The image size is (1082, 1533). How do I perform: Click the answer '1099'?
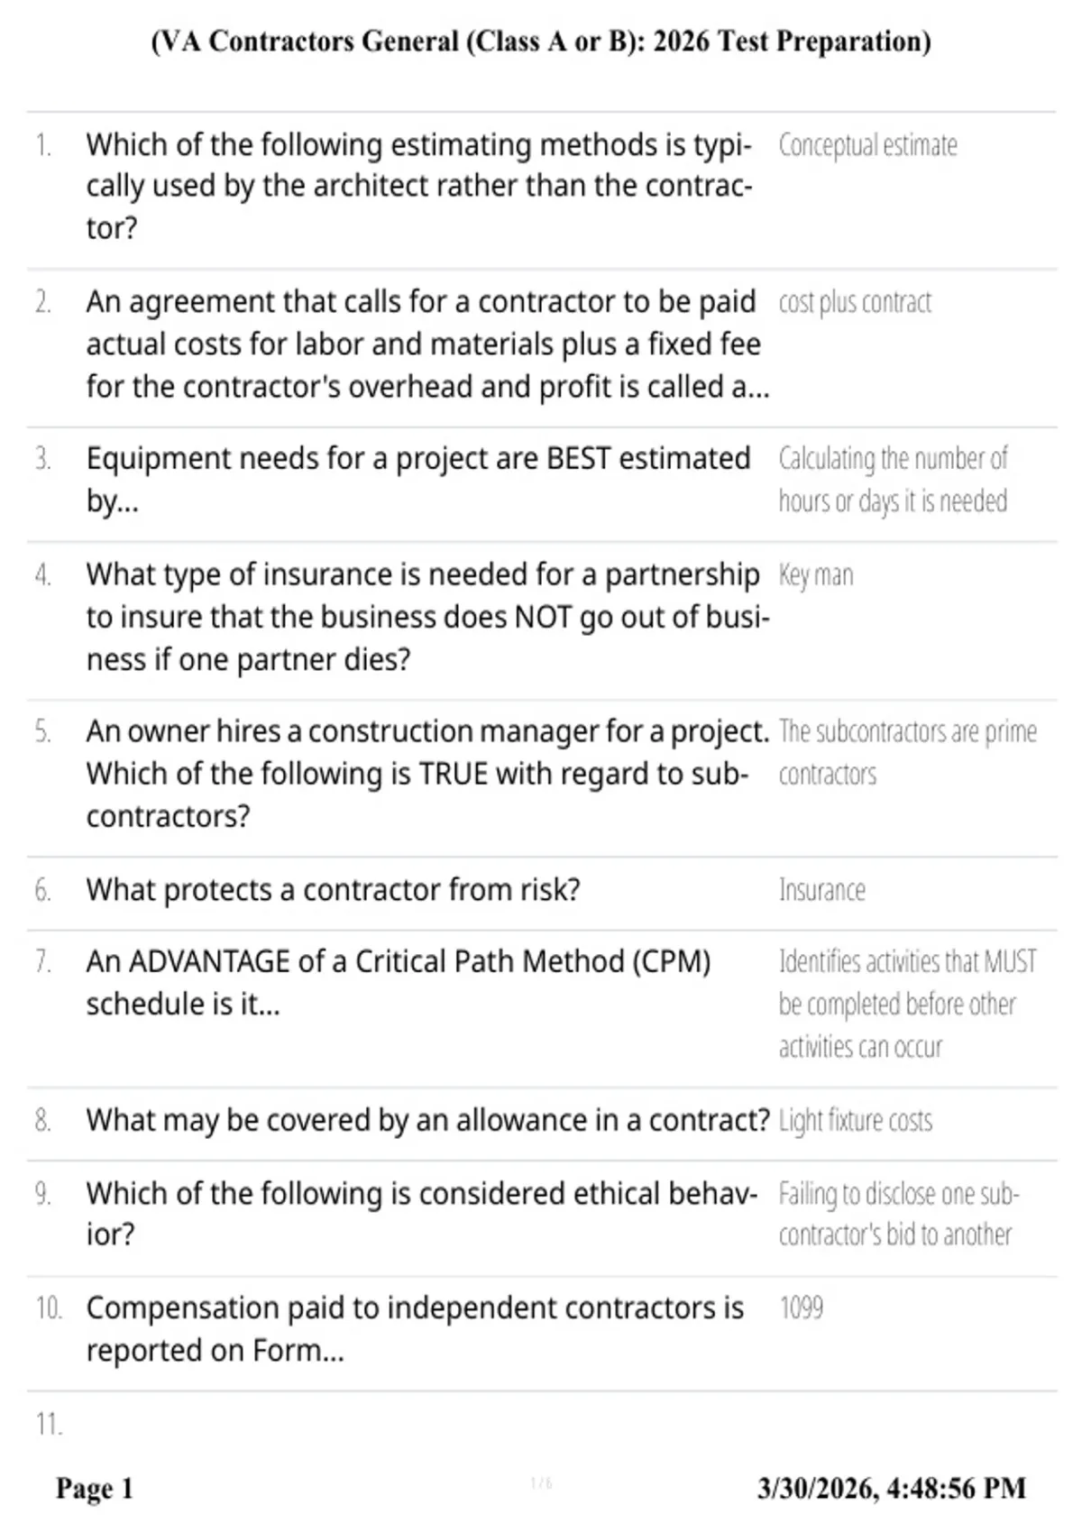click(x=801, y=1308)
